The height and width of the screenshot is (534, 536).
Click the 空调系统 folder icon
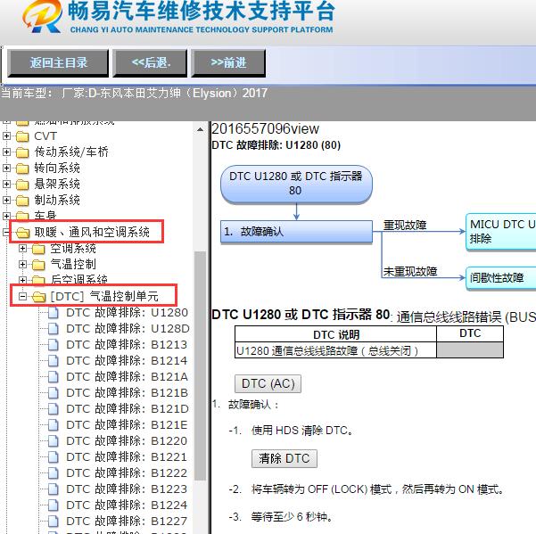tap(38, 249)
